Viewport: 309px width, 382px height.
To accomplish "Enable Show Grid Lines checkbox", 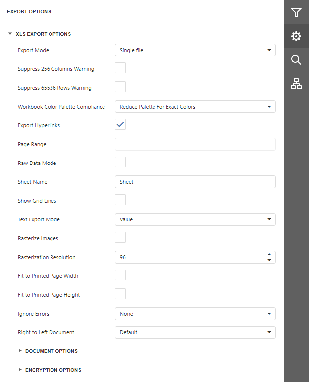I will click(x=120, y=200).
